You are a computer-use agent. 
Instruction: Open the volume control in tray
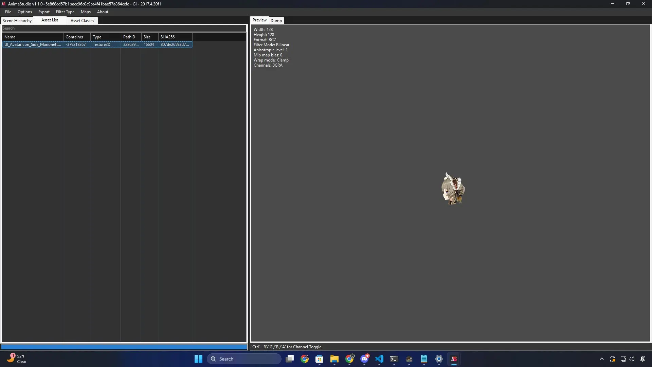[x=632, y=359]
